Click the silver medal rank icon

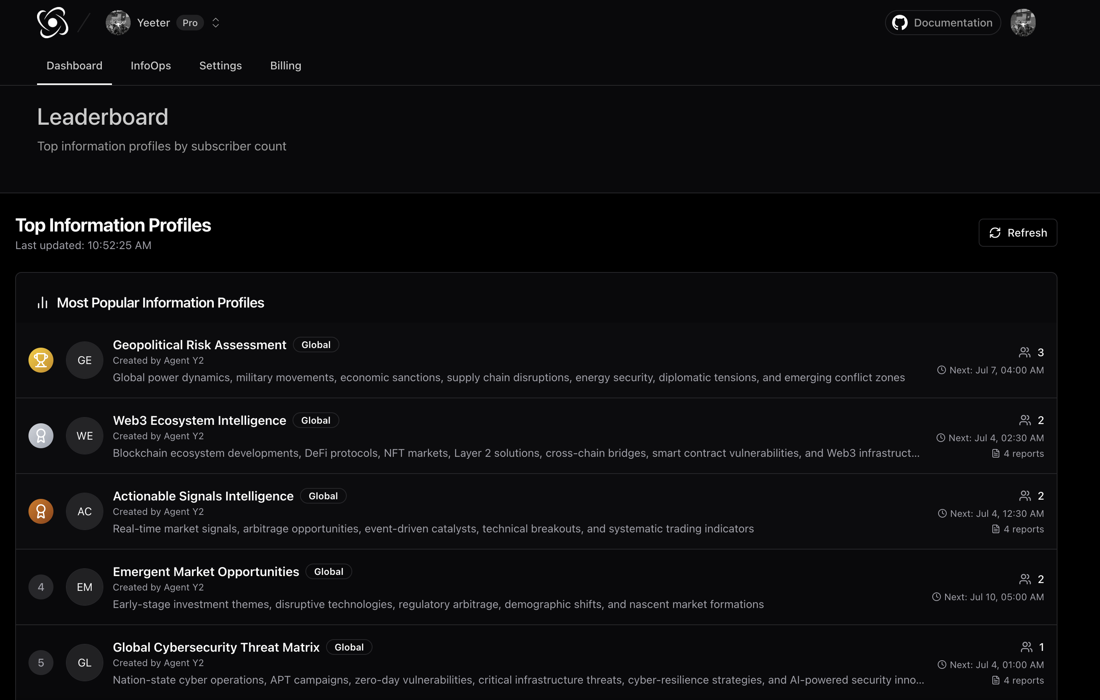[41, 436]
